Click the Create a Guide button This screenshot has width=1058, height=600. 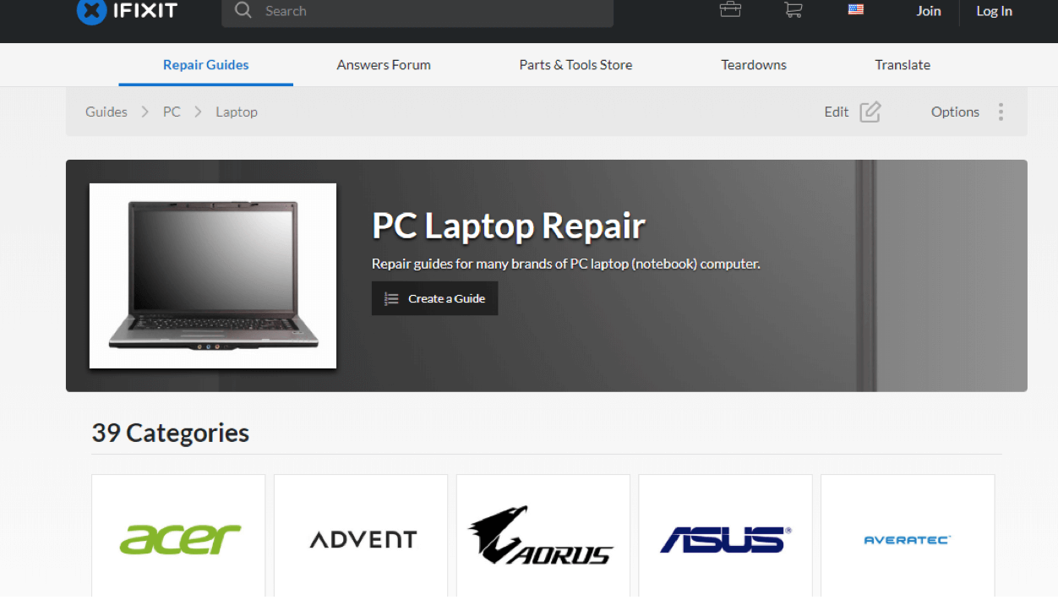pyautogui.click(x=434, y=298)
